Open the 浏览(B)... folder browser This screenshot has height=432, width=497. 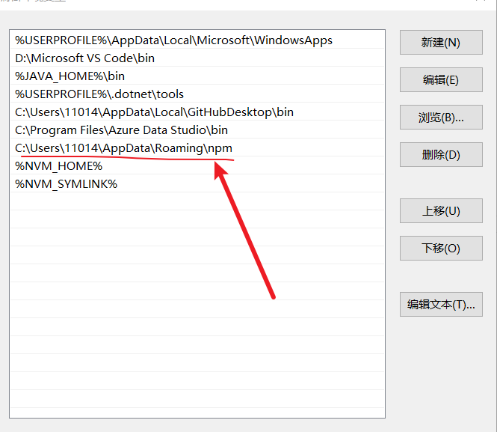(x=440, y=118)
